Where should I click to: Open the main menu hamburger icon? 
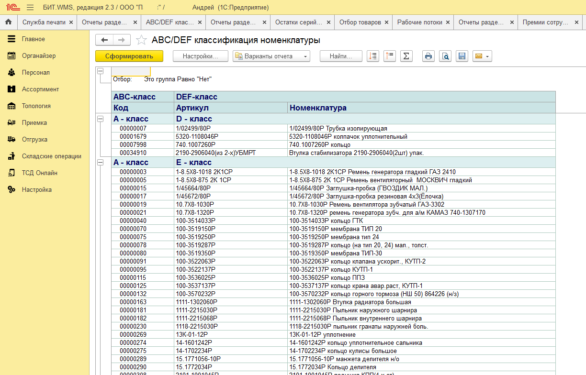click(x=30, y=8)
